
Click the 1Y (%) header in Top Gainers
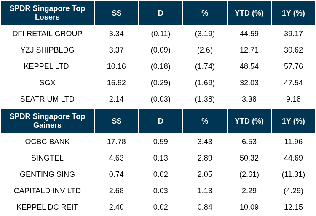pyautogui.click(x=293, y=121)
